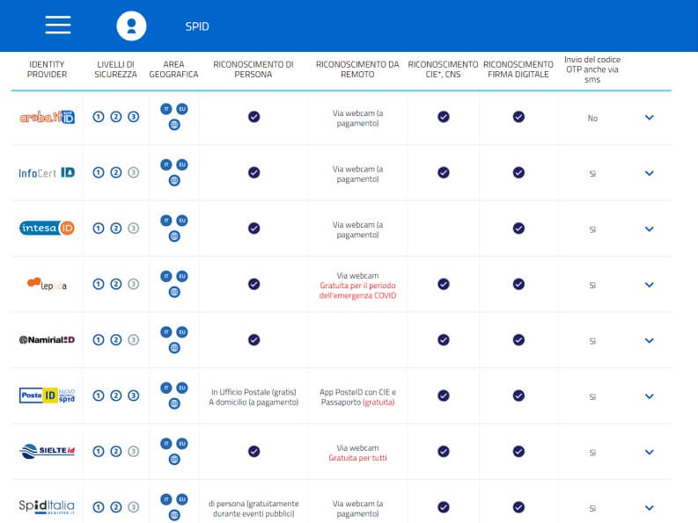The image size is (698, 523).
Task: Click Aruba digital signature checkmark
Action: tap(518, 117)
